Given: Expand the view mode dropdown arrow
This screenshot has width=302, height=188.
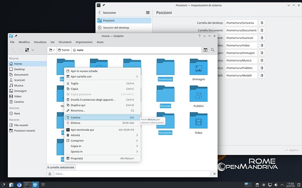Looking at the screenshot, I should (32, 50).
